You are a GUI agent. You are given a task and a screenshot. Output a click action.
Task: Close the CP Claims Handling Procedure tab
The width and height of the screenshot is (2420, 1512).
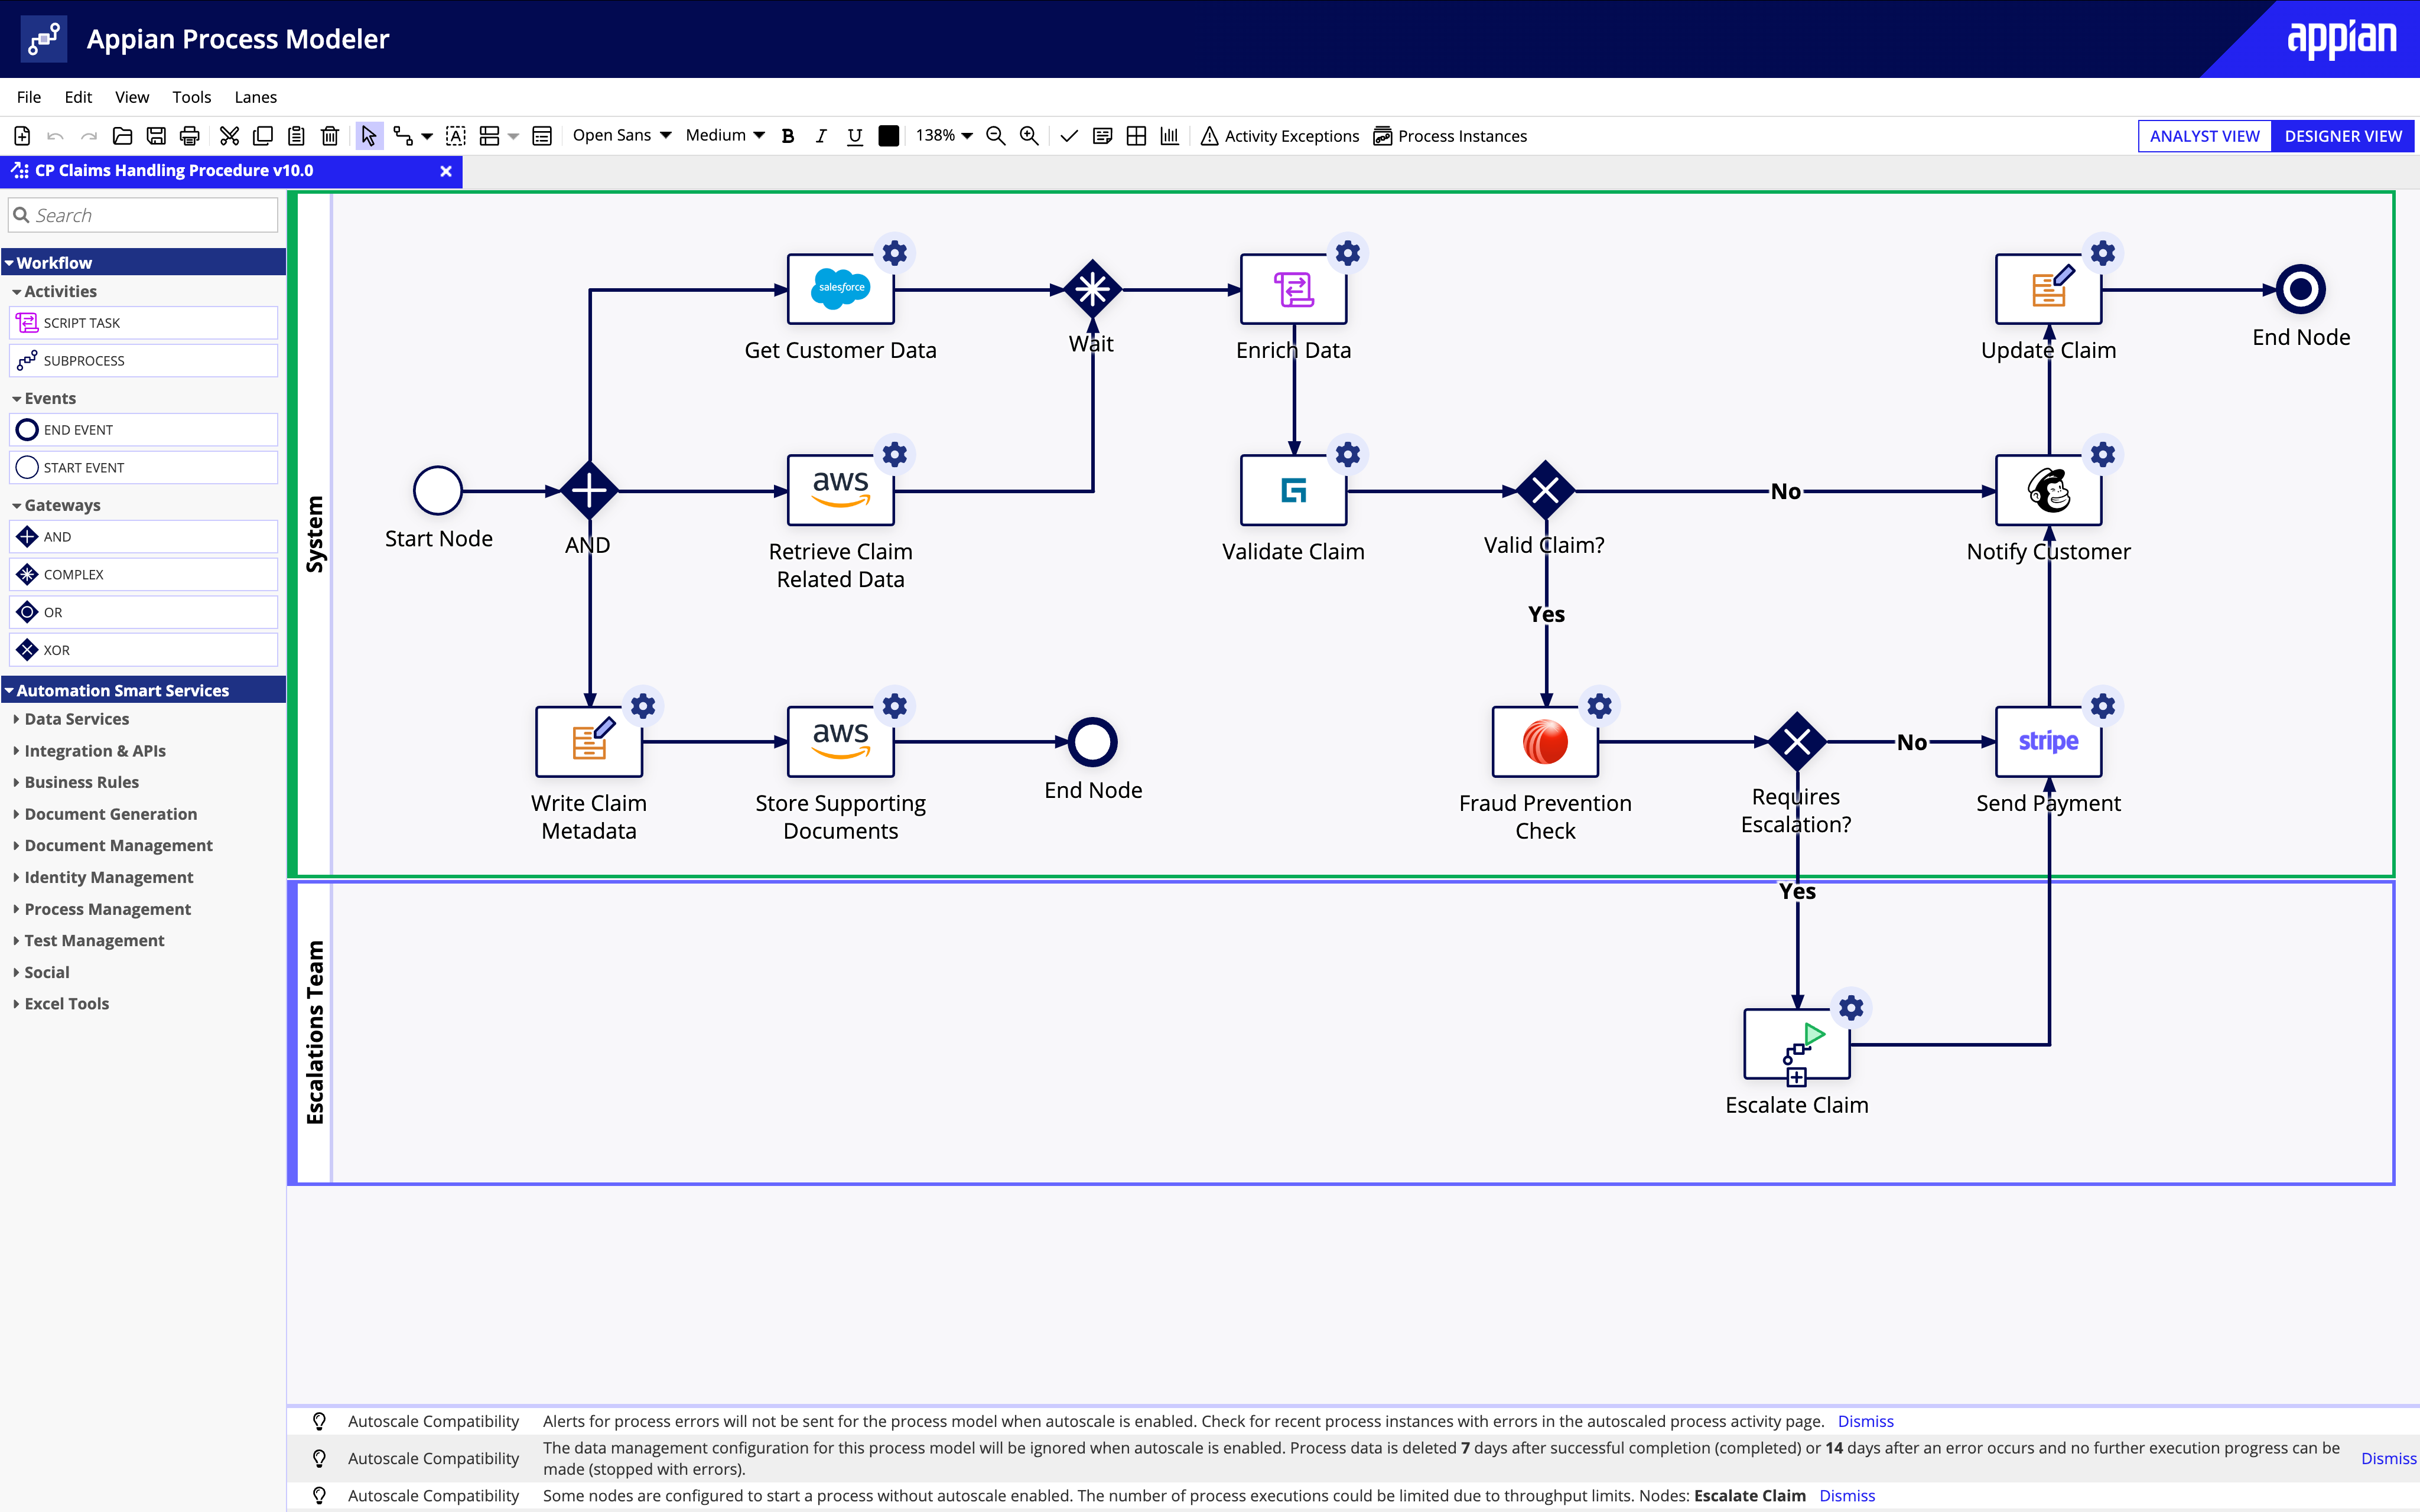coord(446,171)
